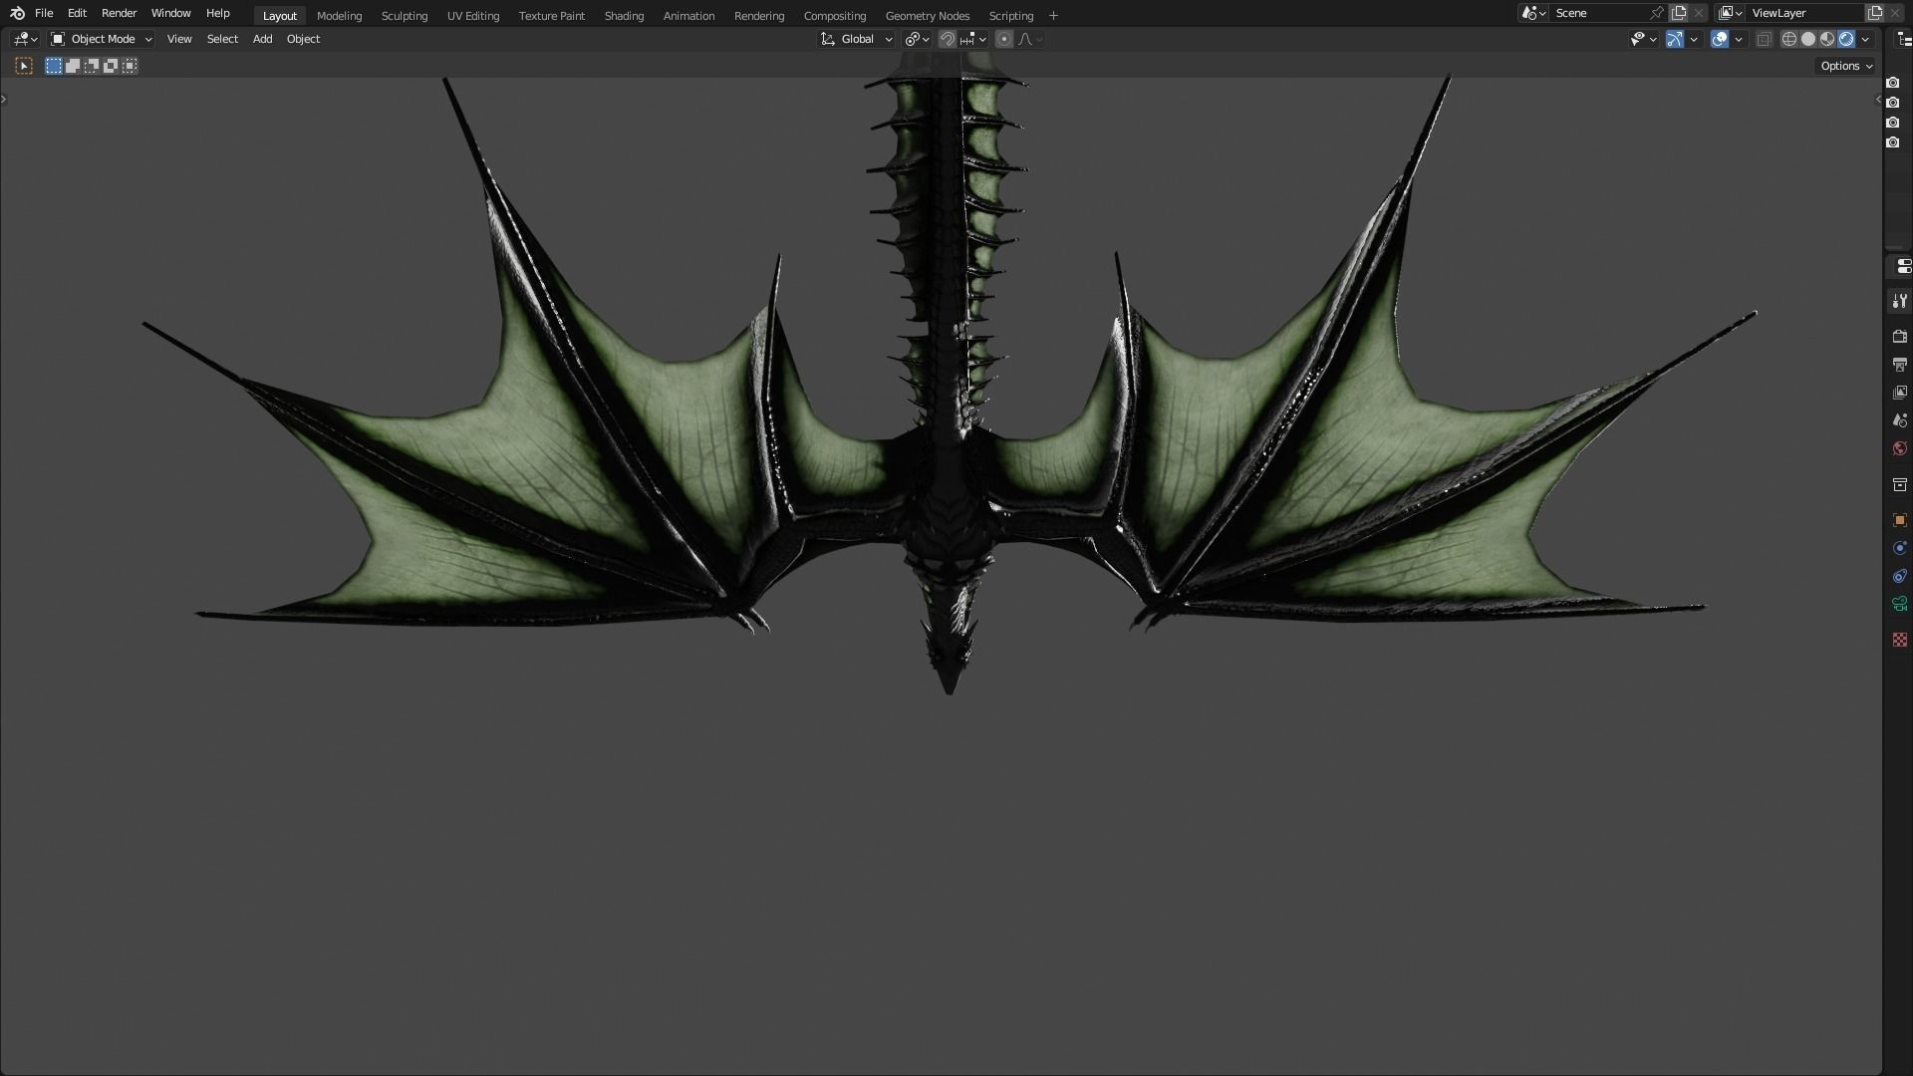Toggle viewport gizmos
The image size is (1913, 1076).
pos(1675,39)
